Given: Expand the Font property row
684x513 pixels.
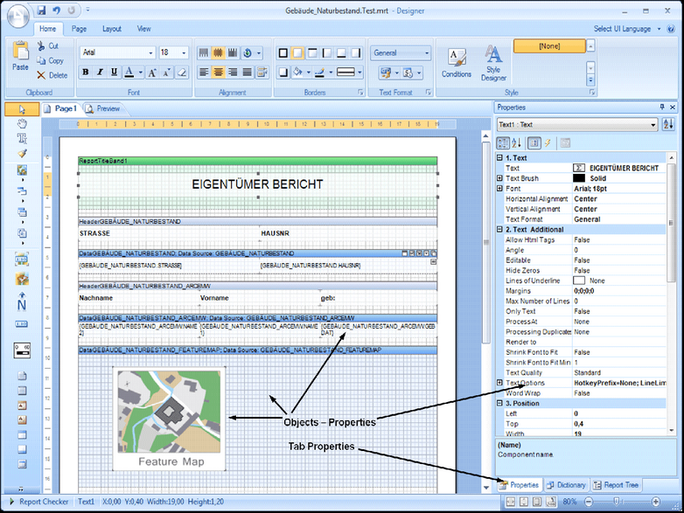Looking at the screenshot, I should [x=499, y=189].
